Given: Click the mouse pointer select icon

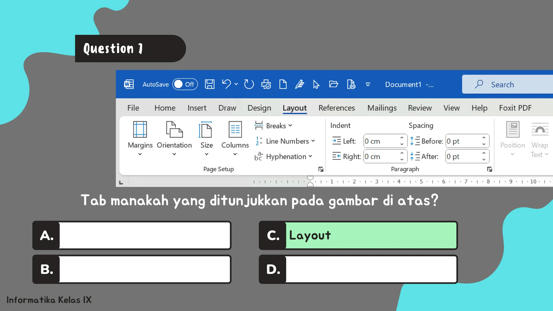Looking at the screenshot, I should tap(316, 84).
